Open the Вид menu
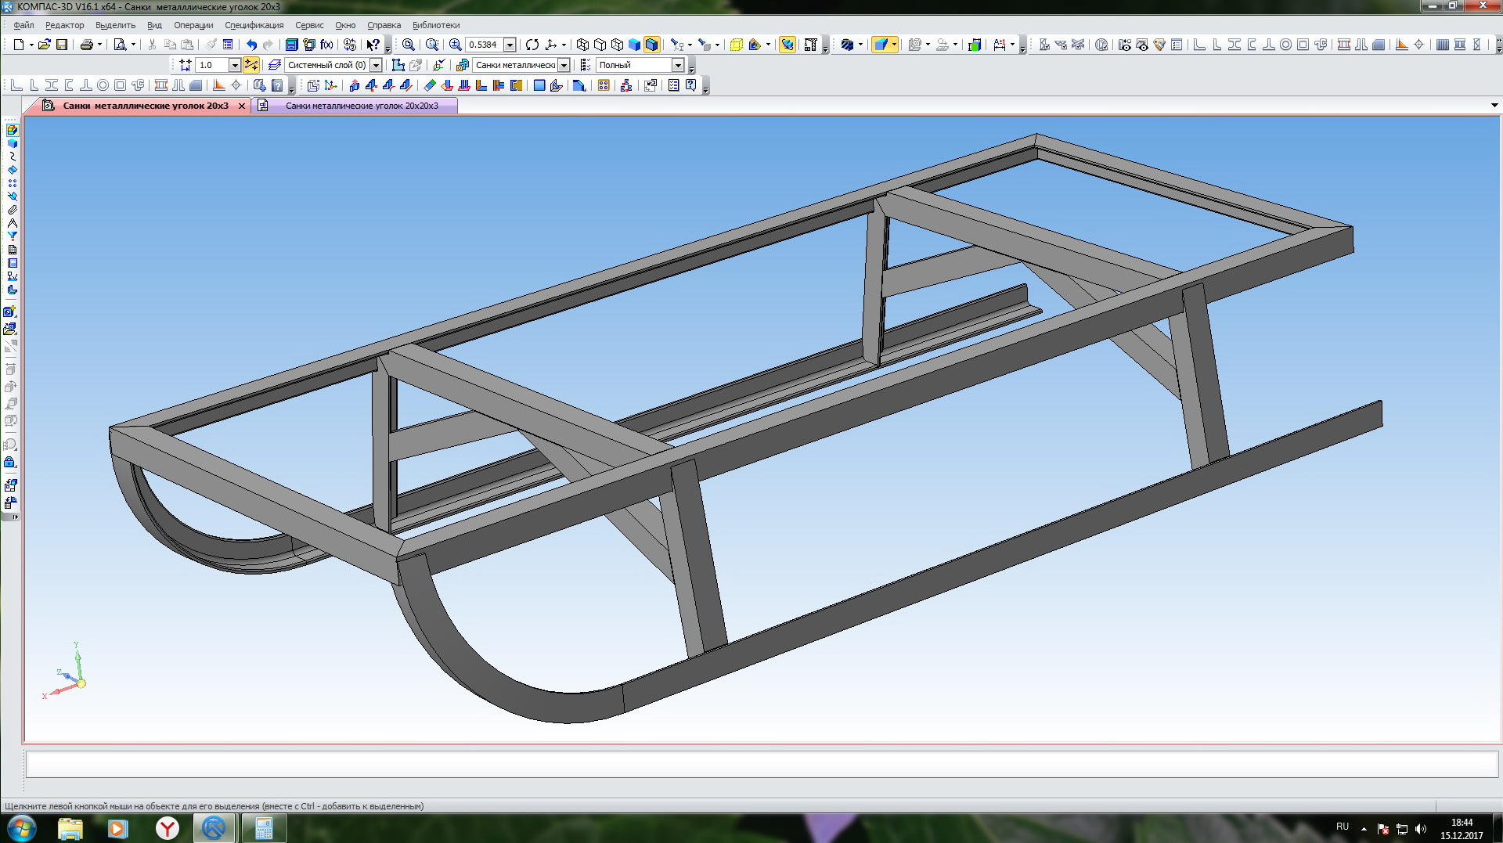The image size is (1503, 843). [x=154, y=25]
